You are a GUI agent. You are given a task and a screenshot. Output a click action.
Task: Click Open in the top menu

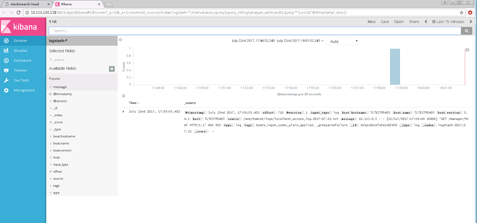tap(399, 22)
